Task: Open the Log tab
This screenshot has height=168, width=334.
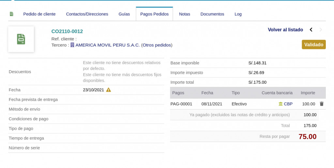Action: click(238, 14)
